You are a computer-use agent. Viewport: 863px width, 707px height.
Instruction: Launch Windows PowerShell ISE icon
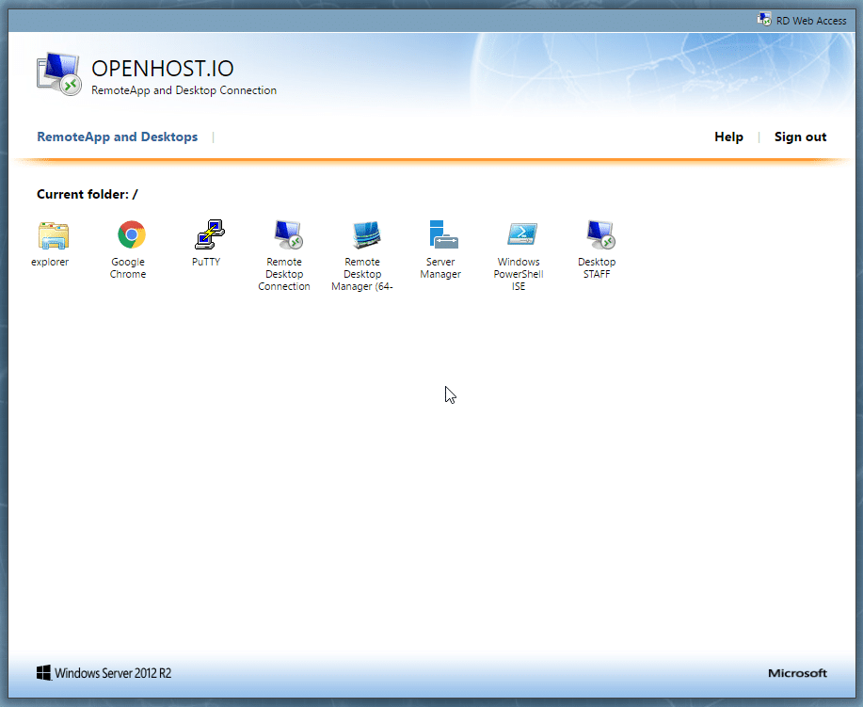521,235
